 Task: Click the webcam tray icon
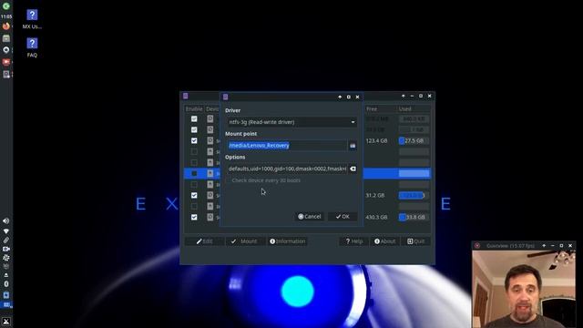(6, 249)
